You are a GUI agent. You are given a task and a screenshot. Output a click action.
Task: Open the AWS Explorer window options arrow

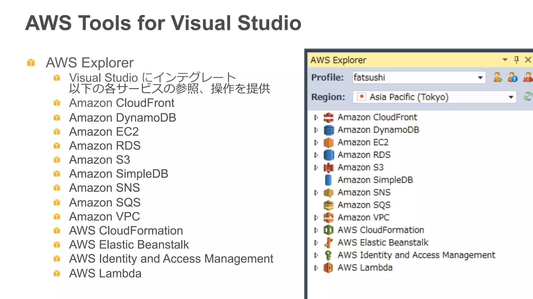tap(505, 60)
